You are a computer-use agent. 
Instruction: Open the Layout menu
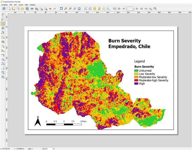[21, 5]
